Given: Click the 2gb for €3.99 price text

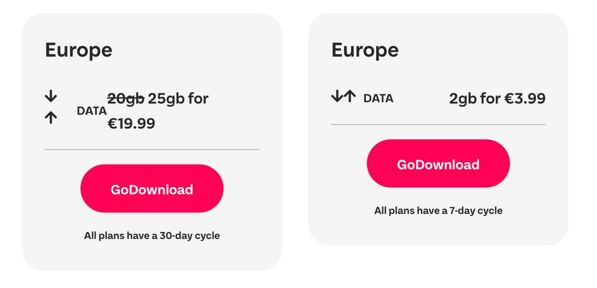Looking at the screenshot, I should [497, 98].
